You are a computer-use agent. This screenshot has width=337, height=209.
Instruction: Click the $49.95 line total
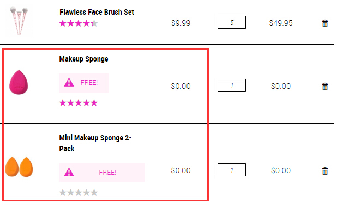281,23
